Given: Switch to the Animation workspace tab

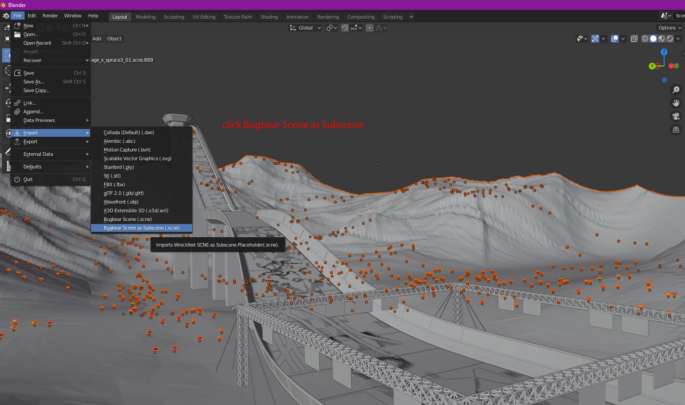Looking at the screenshot, I should (297, 17).
